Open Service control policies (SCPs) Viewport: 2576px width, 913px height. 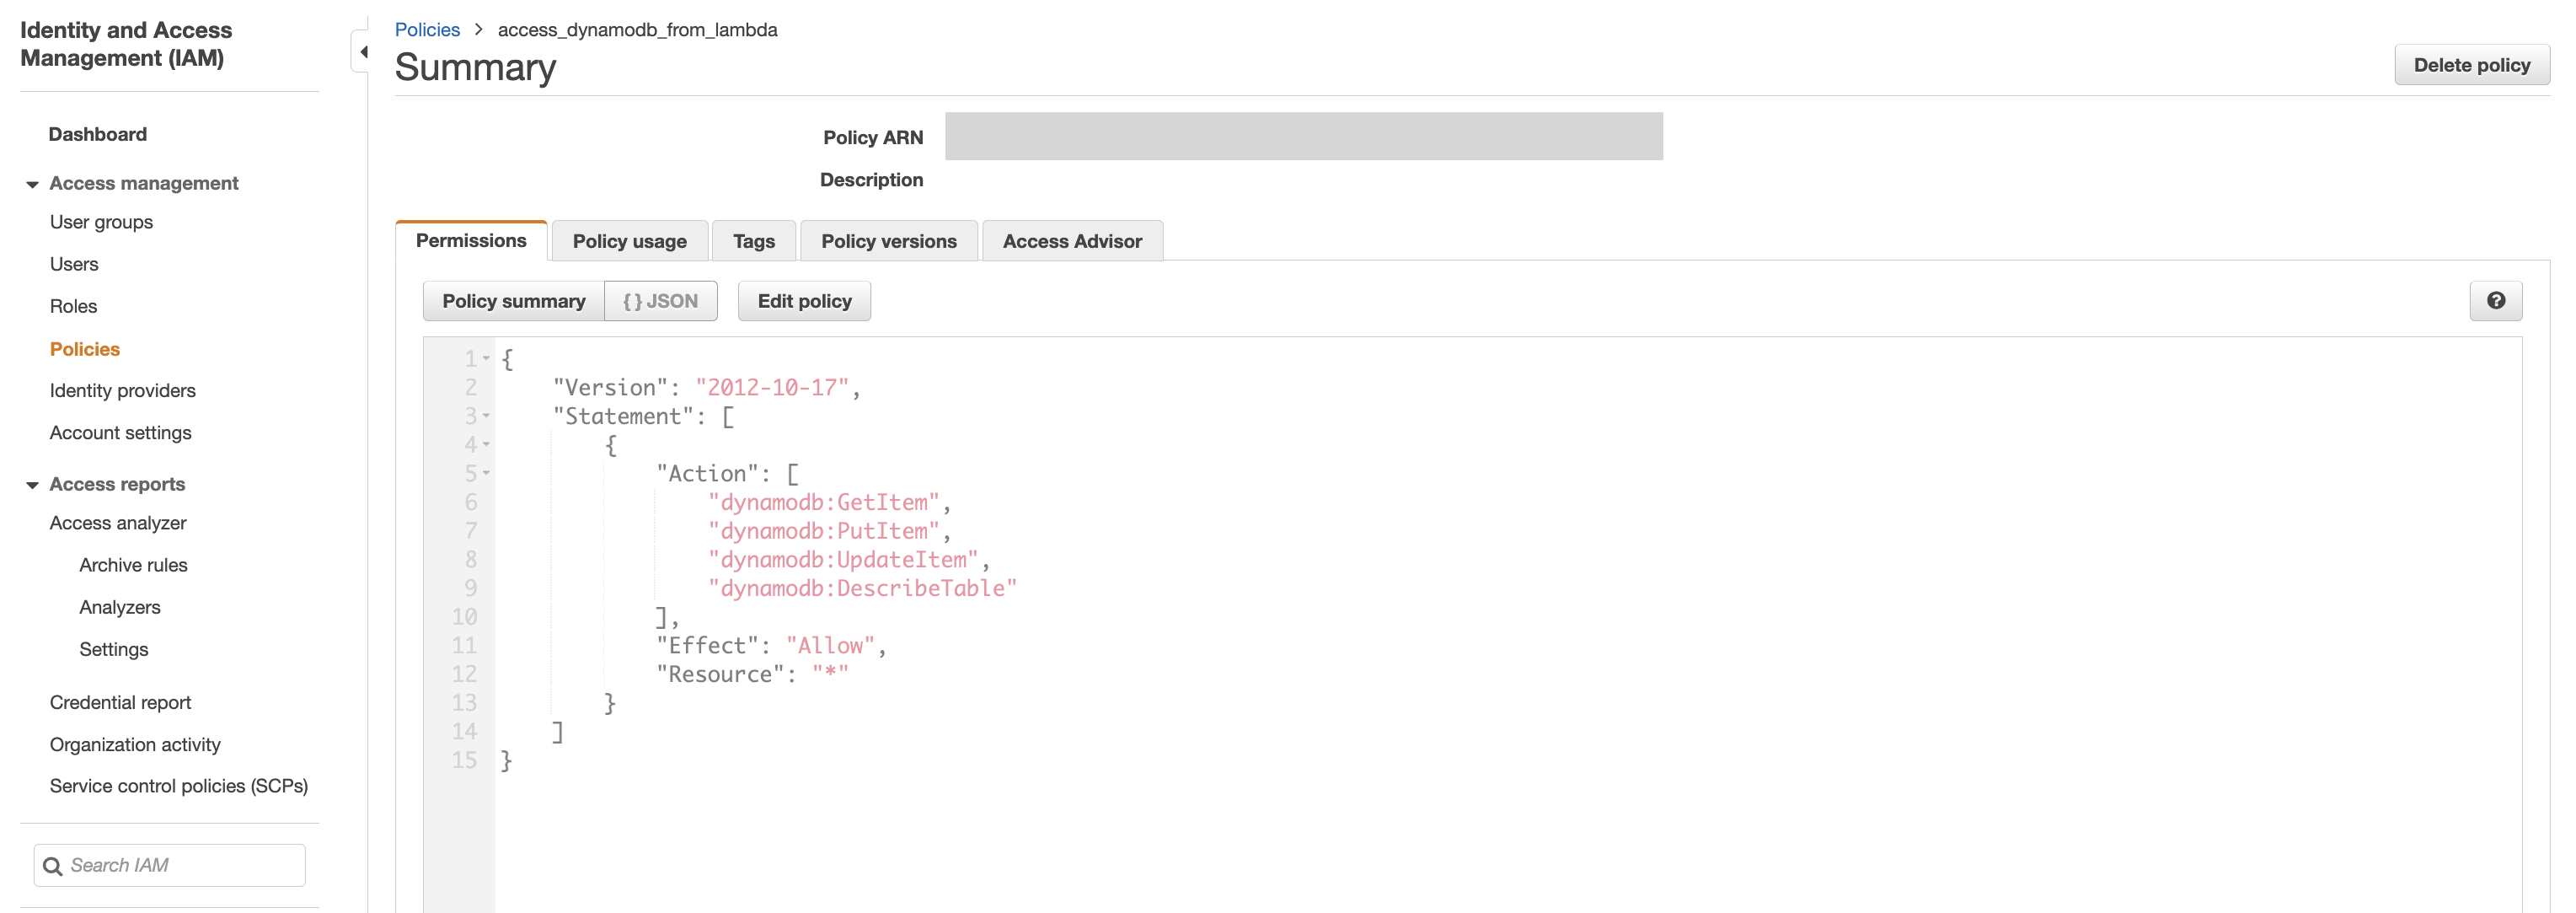click(179, 786)
